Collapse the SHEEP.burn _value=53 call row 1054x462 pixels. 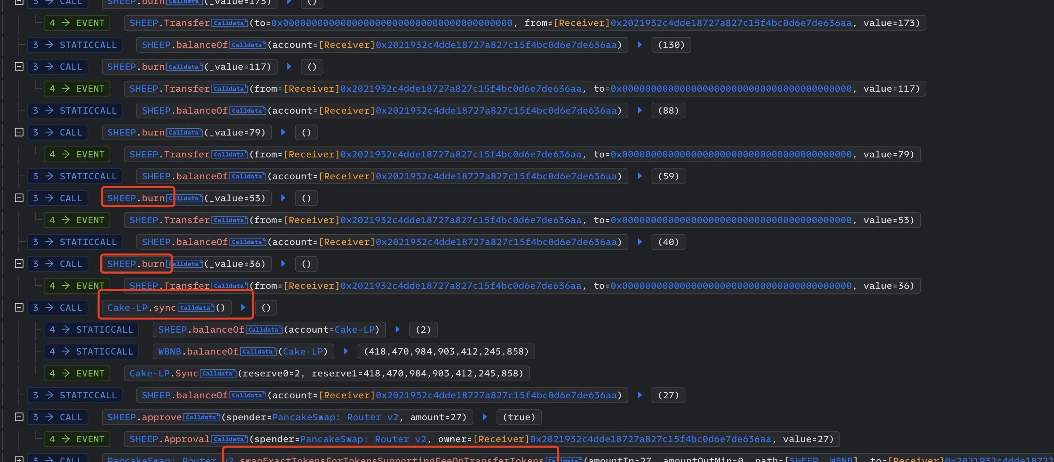[x=19, y=198]
